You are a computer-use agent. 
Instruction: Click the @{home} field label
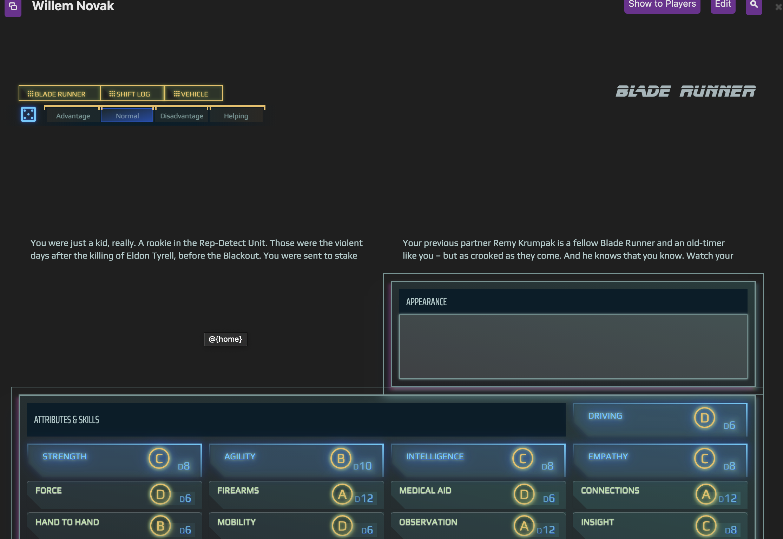coord(225,339)
